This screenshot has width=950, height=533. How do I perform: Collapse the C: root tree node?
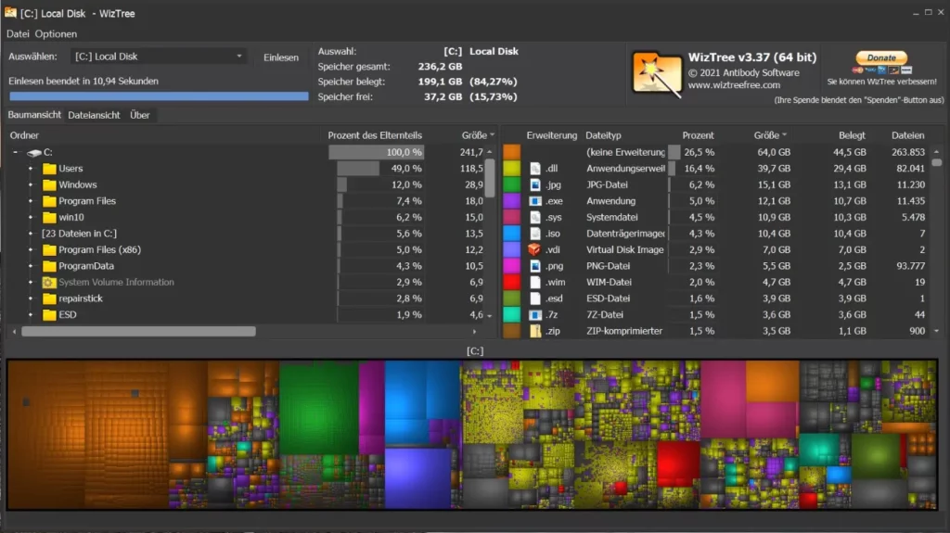(x=16, y=152)
